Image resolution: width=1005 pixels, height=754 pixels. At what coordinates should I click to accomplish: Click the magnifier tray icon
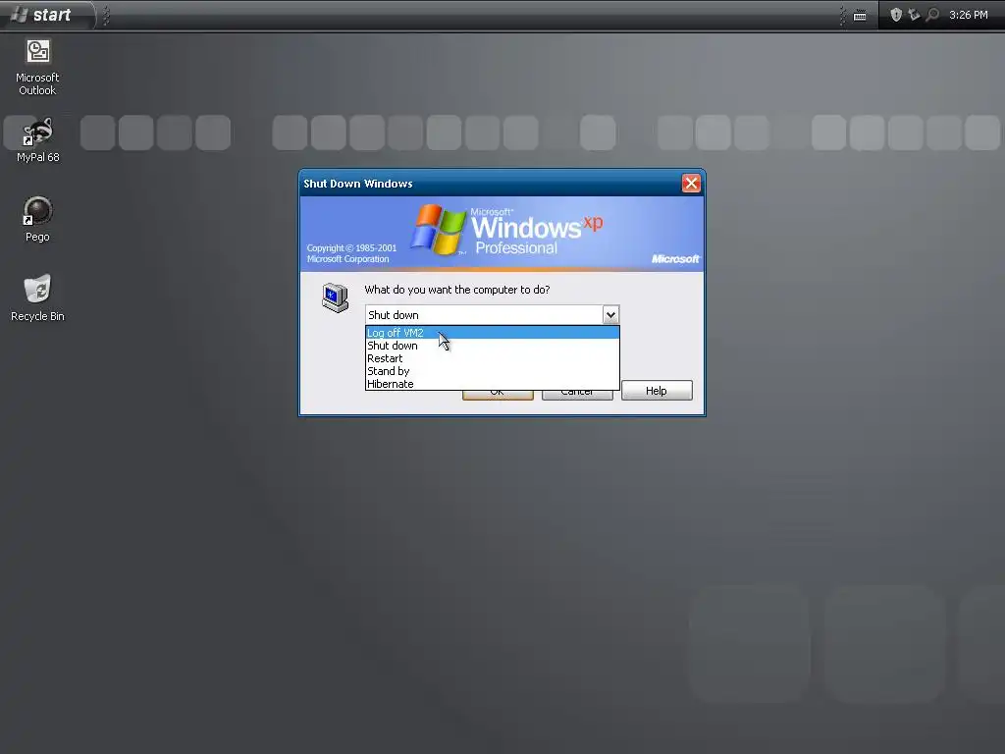click(x=932, y=15)
